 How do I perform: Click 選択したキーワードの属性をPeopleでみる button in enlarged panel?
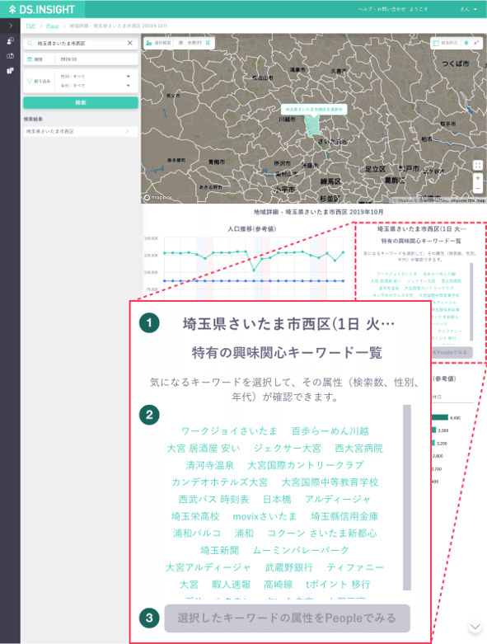click(x=287, y=618)
